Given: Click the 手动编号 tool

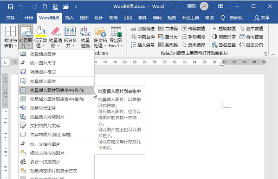Looking at the screenshot, I should point(193,37).
